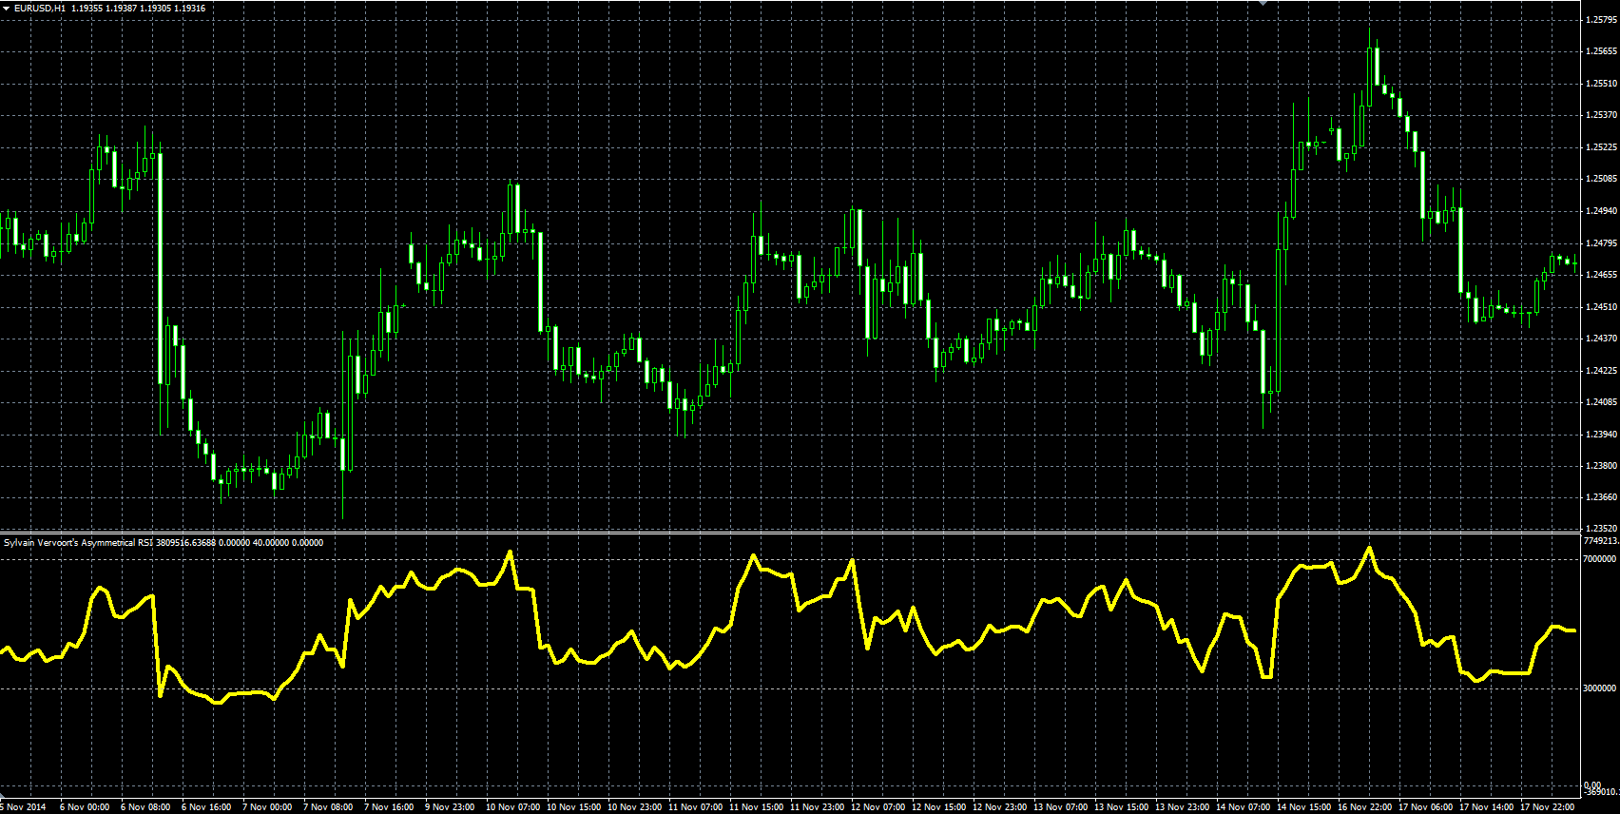Click the 7 Nov 16:00 time label
Screen dimensions: 1620x814
tap(390, 807)
